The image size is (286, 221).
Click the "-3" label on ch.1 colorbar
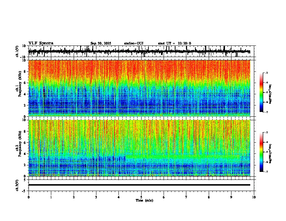(x=266, y=73)
